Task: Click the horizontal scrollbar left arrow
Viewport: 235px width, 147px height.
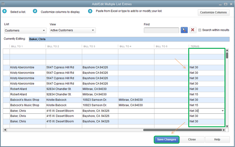Action: tap(5, 130)
